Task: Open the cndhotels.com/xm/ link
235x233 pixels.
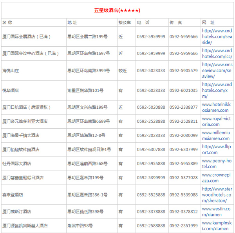Action: pos(217,90)
